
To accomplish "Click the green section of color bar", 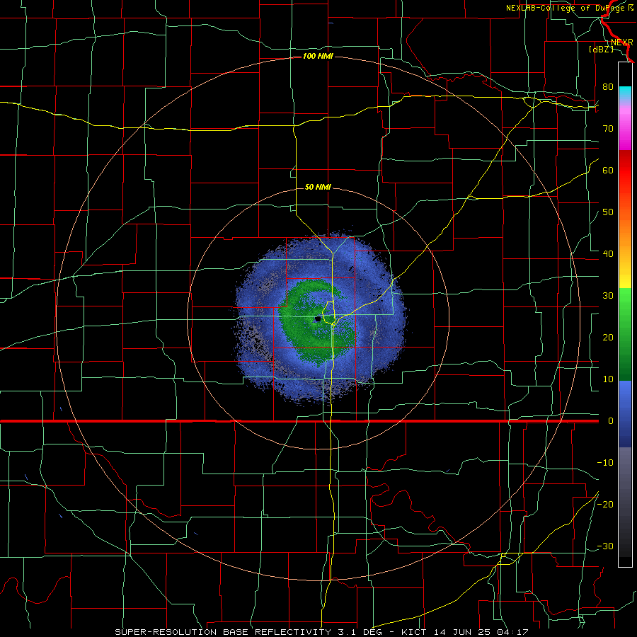I will pyautogui.click(x=625, y=334).
